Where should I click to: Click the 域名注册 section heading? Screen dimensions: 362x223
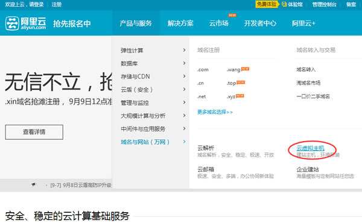tap(209, 50)
